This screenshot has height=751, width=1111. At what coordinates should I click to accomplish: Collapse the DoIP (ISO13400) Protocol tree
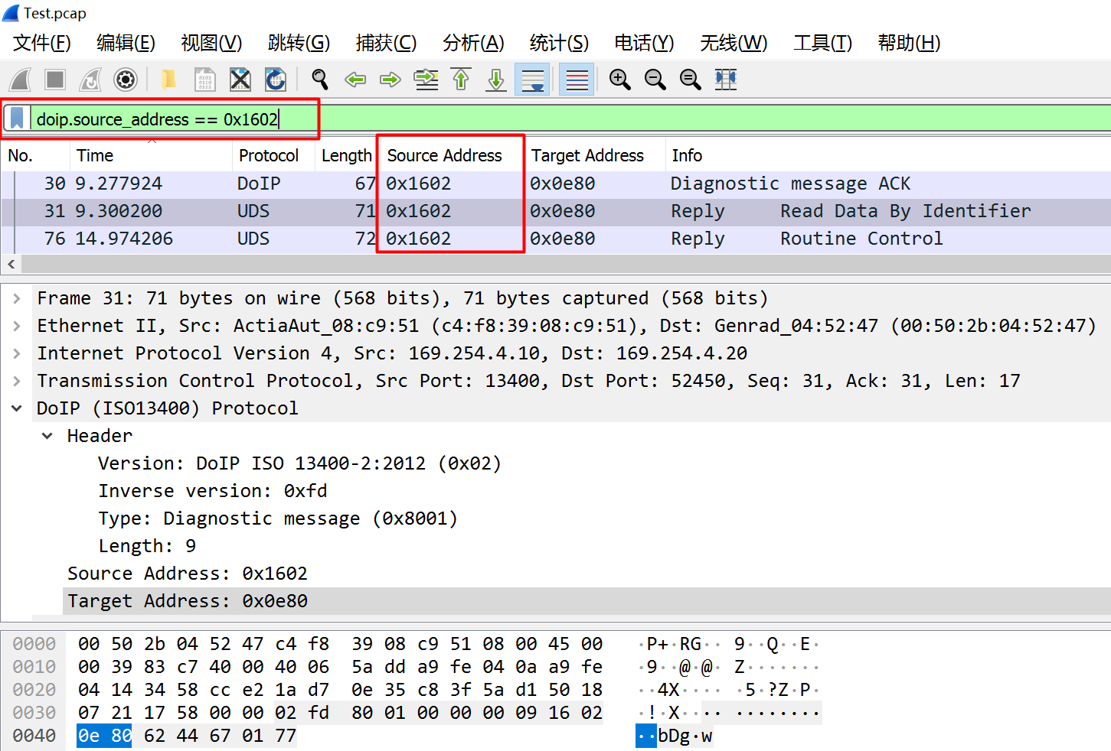[17, 408]
